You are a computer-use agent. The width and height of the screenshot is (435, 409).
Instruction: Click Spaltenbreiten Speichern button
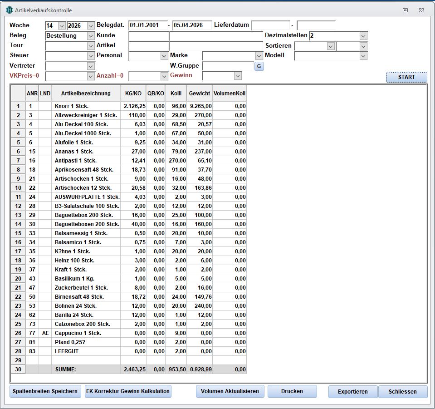[45, 391]
